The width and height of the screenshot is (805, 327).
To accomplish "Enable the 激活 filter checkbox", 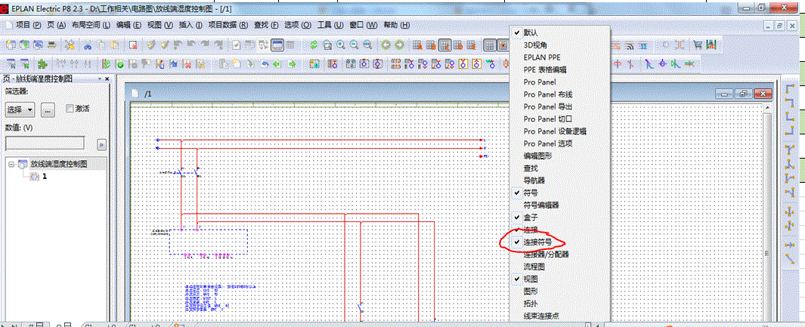I will click(70, 109).
